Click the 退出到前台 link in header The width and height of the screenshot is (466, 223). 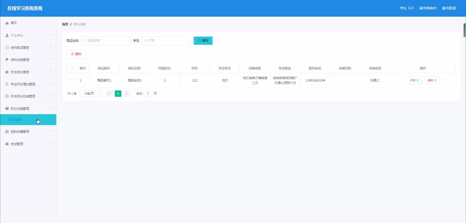click(428, 8)
